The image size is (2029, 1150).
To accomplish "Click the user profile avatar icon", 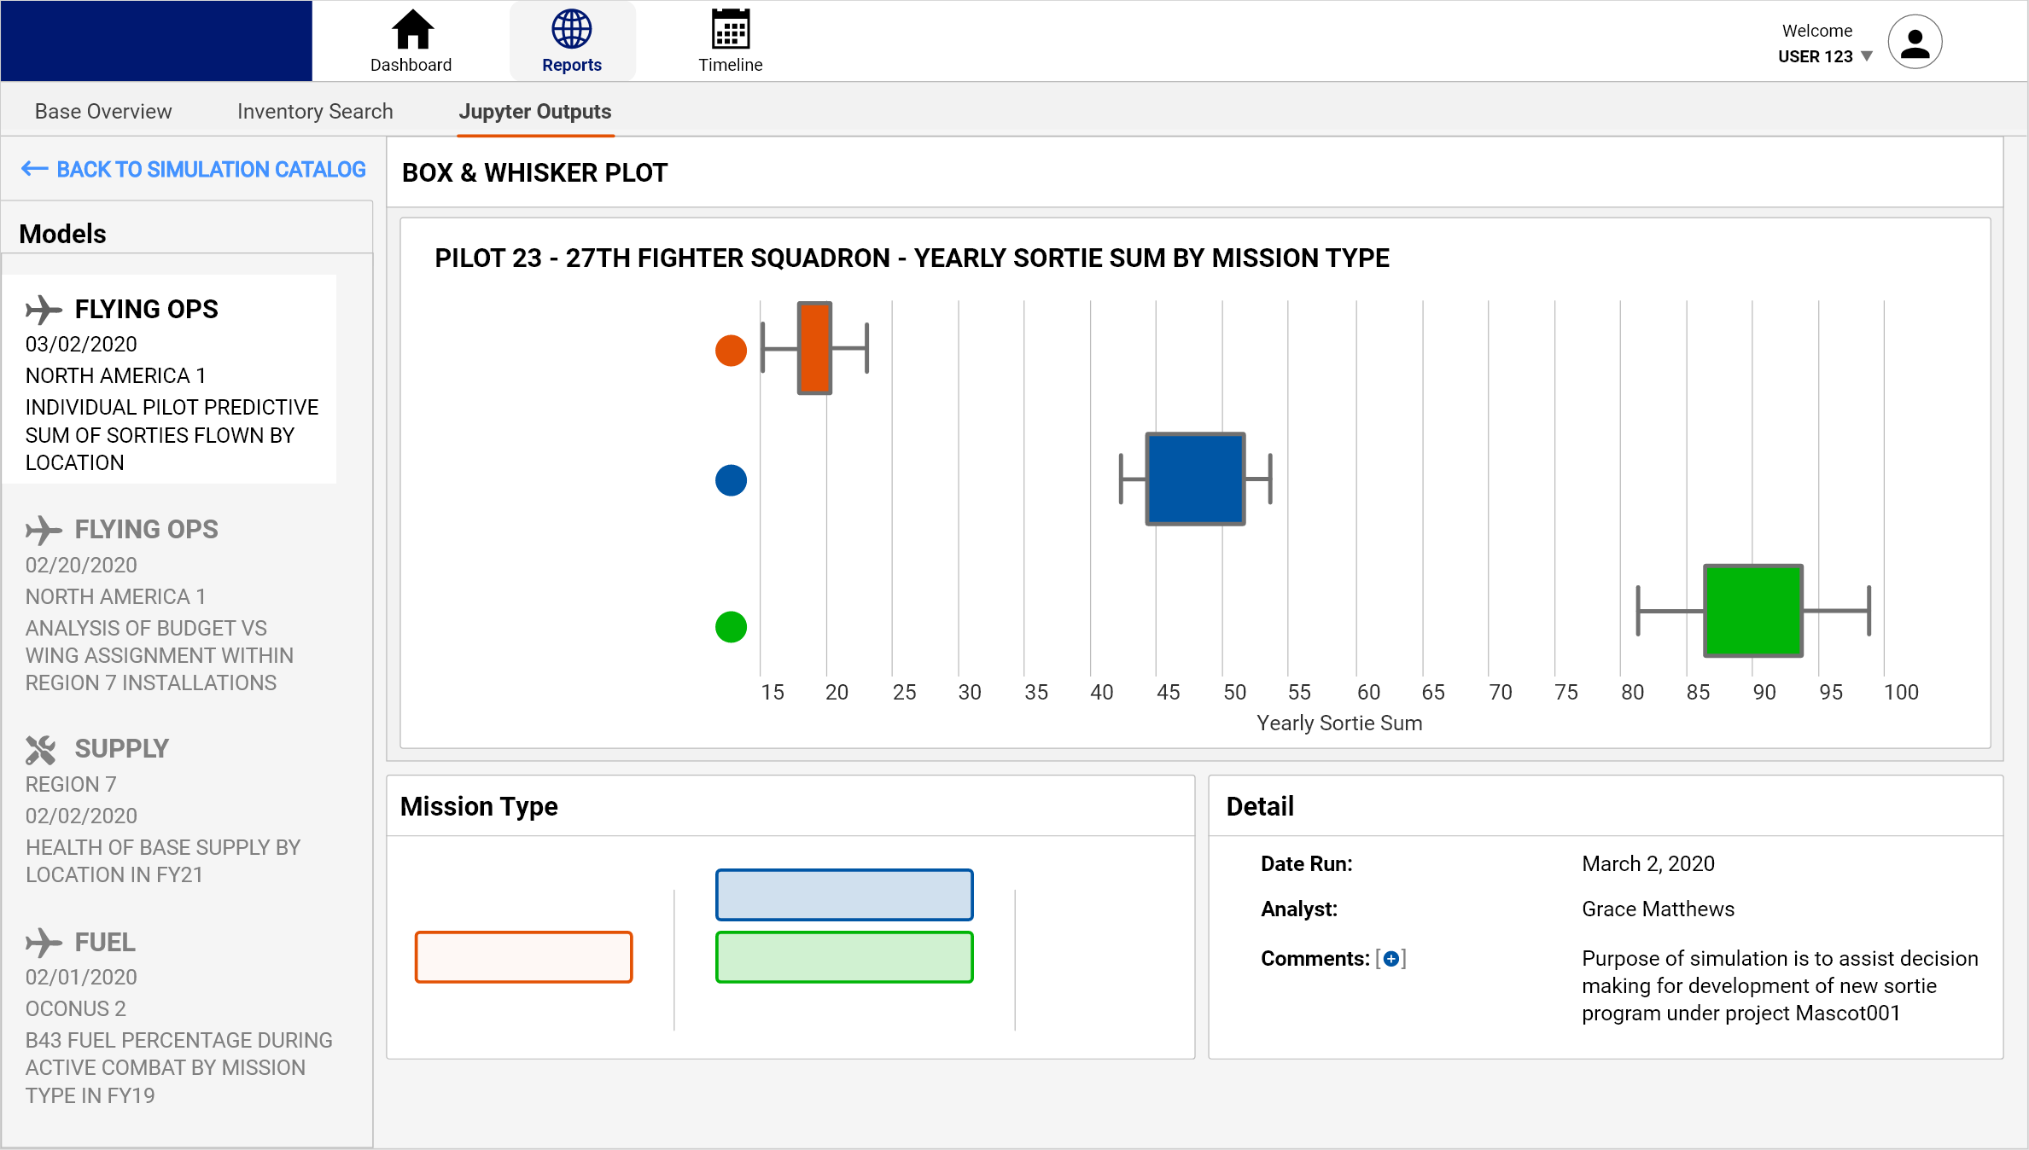I will pos(1915,41).
